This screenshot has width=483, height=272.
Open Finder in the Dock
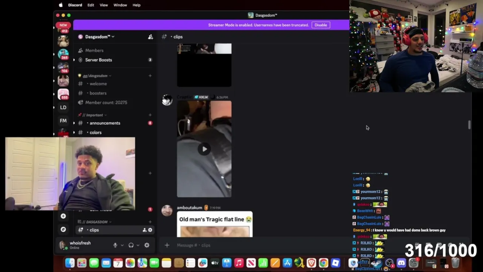click(x=70, y=263)
